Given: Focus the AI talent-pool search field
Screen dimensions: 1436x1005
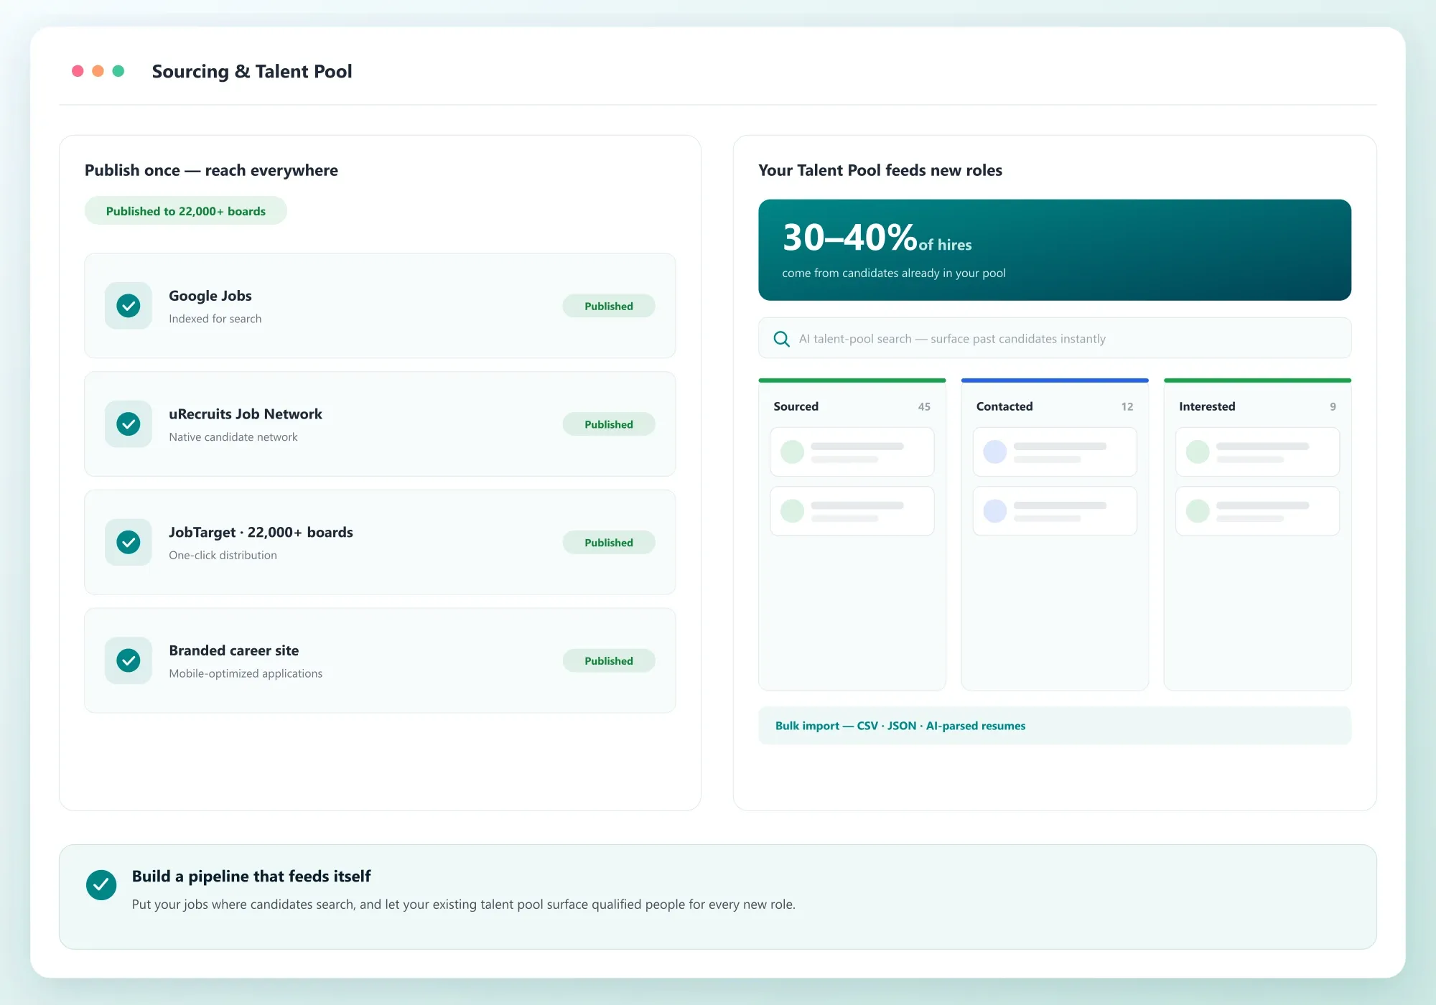Looking at the screenshot, I should point(1055,338).
